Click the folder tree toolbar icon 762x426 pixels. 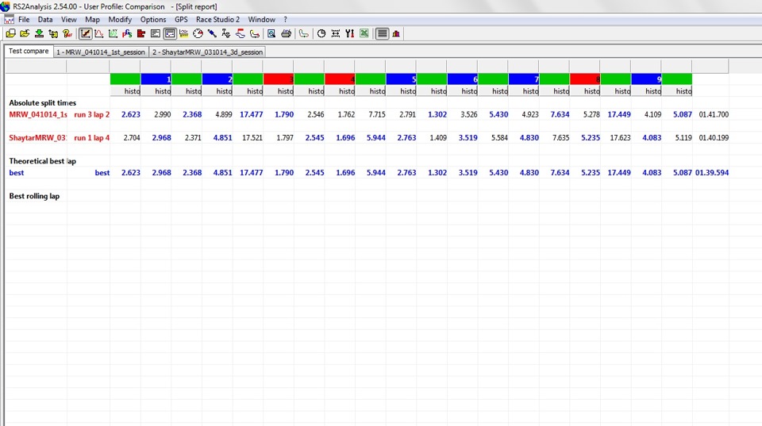point(53,33)
